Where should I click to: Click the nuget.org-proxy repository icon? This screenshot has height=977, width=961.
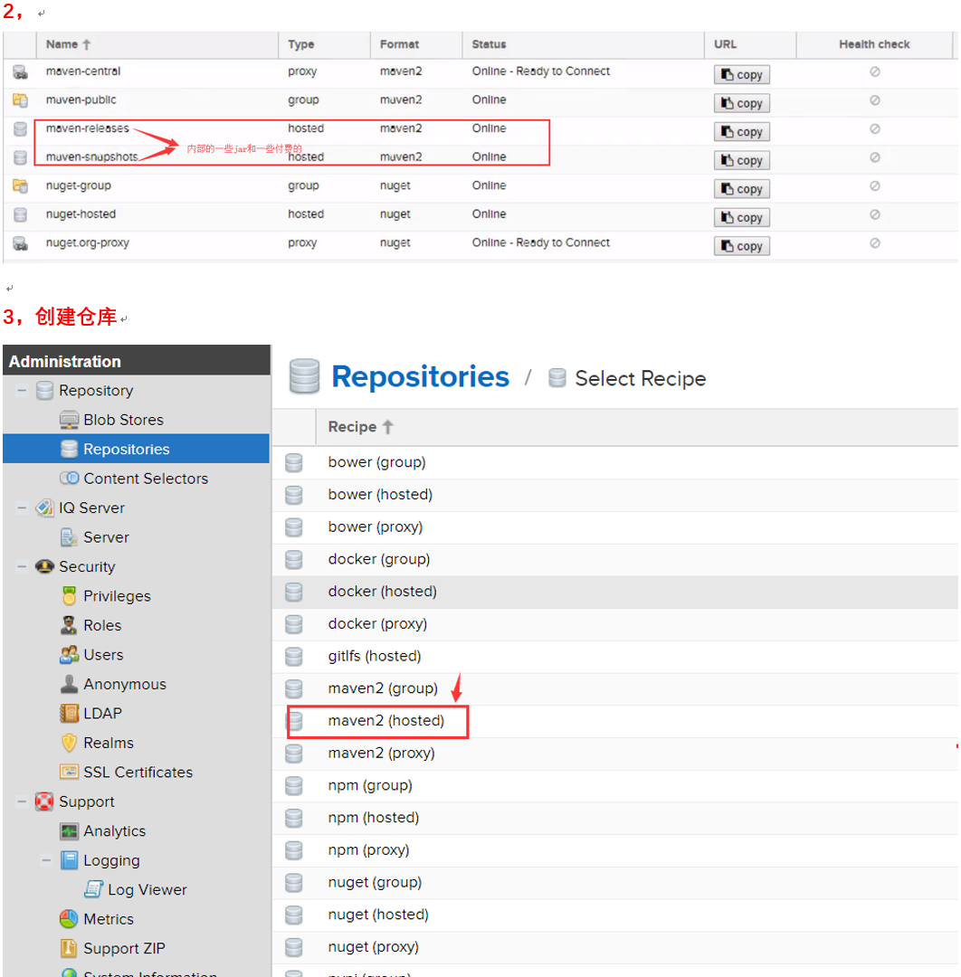click(x=20, y=243)
